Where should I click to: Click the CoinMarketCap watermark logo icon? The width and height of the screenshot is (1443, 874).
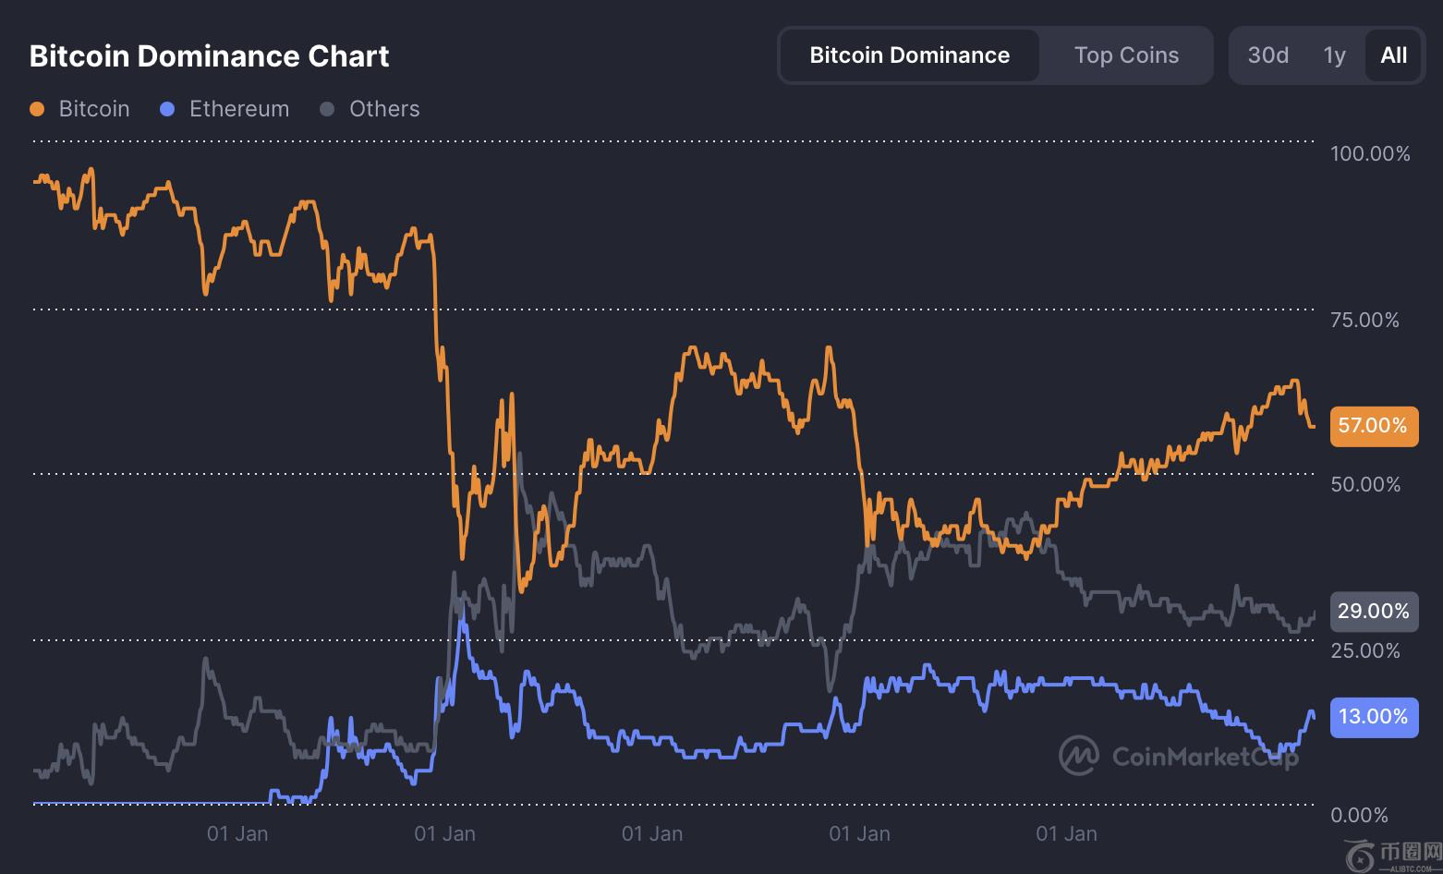[1078, 756]
